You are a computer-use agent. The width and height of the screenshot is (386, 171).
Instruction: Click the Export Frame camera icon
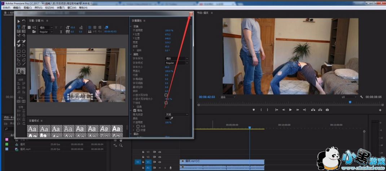(327, 110)
